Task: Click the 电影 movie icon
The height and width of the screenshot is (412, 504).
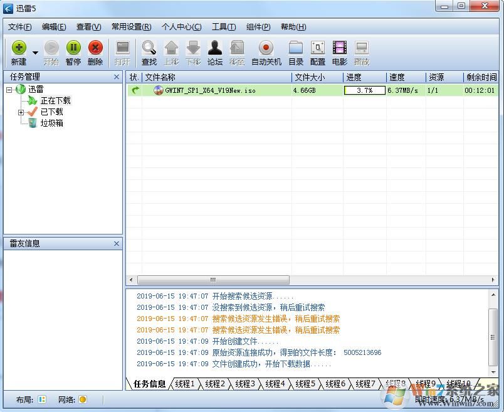Action: [x=340, y=53]
